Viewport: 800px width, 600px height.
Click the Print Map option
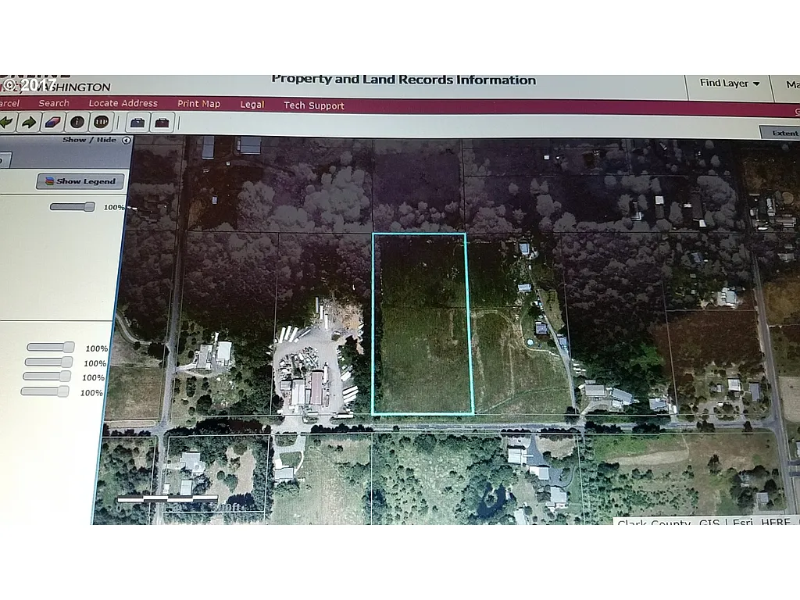coord(198,102)
